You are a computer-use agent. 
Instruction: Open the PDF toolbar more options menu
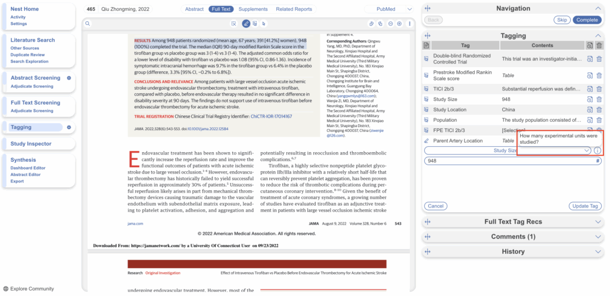[409, 24]
